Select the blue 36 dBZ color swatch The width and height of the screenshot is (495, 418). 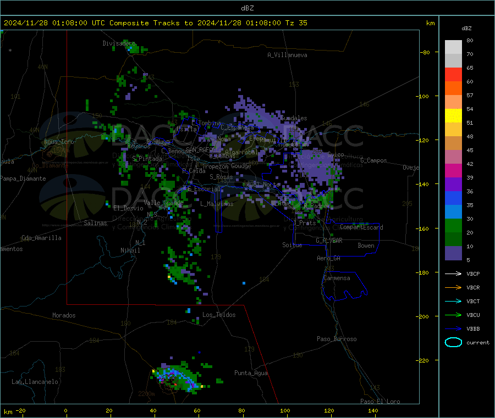(x=453, y=198)
